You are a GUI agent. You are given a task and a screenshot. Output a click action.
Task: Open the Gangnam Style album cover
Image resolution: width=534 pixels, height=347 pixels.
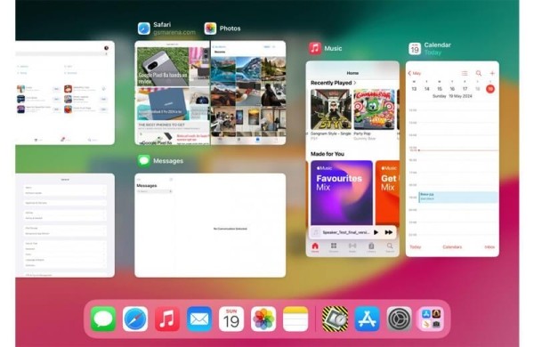coord(331,109)
